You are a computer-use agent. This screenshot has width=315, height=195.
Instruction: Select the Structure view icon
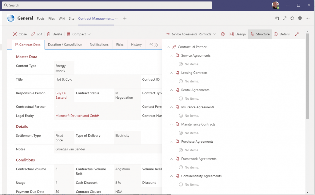pos(260,34)
